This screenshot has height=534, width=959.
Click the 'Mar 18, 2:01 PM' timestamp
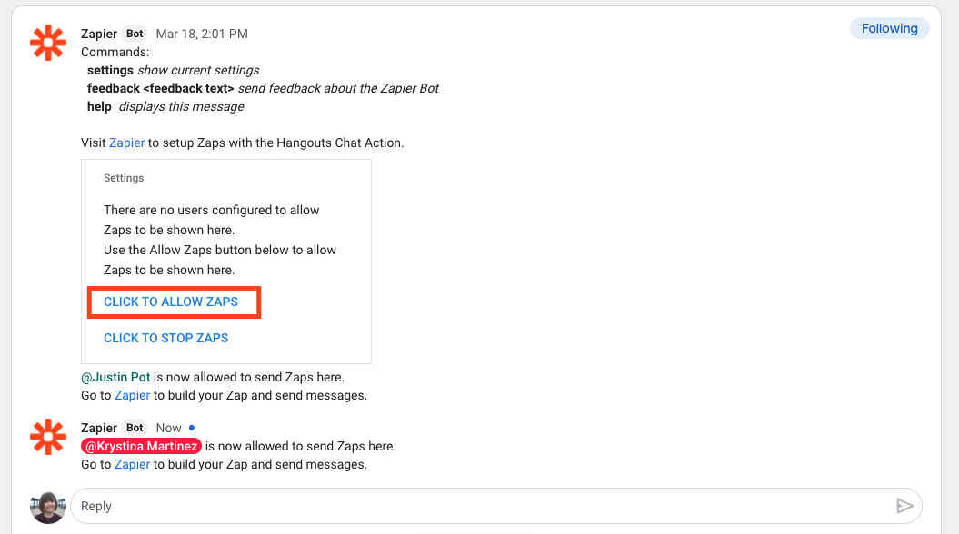point(202,35)
